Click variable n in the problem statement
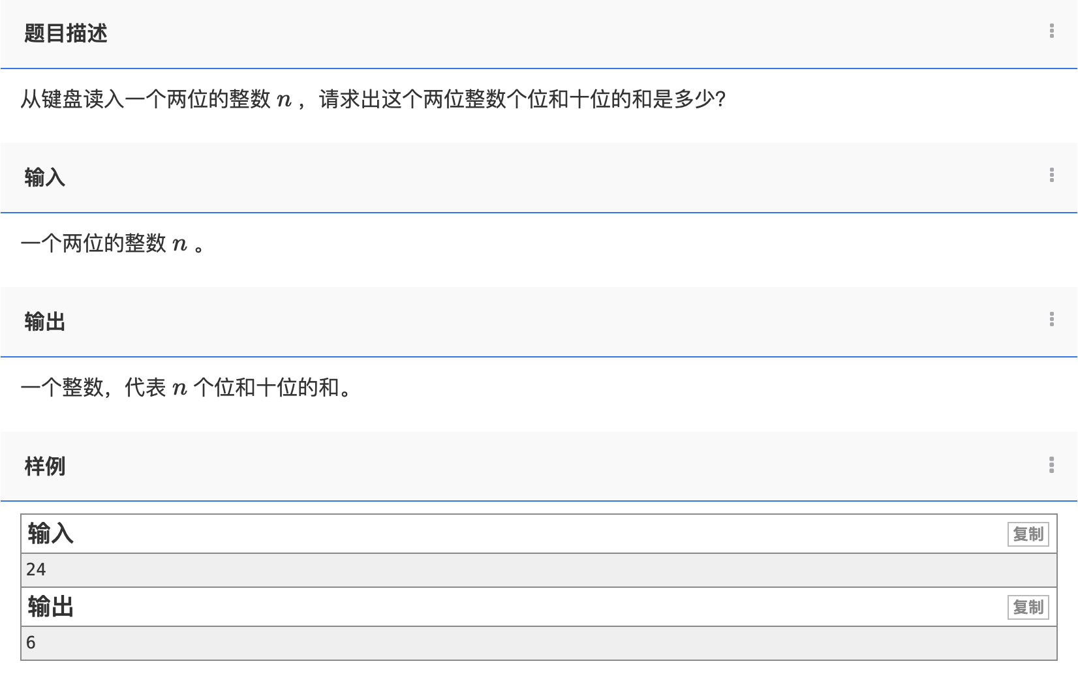The width and height of the screenshot is (1078, 685). tap(284, 100)
